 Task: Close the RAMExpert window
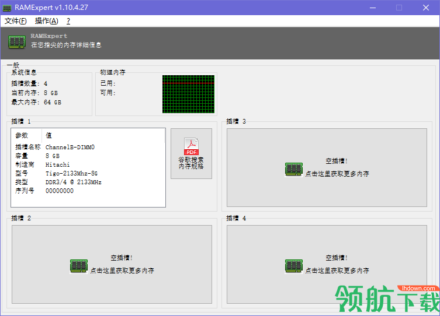pyautogui.click(x=426, y=8)
